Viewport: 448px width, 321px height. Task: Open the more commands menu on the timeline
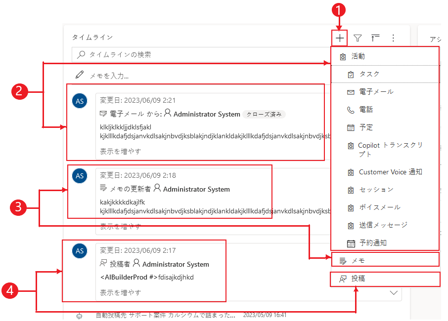(x=393, y=38)
